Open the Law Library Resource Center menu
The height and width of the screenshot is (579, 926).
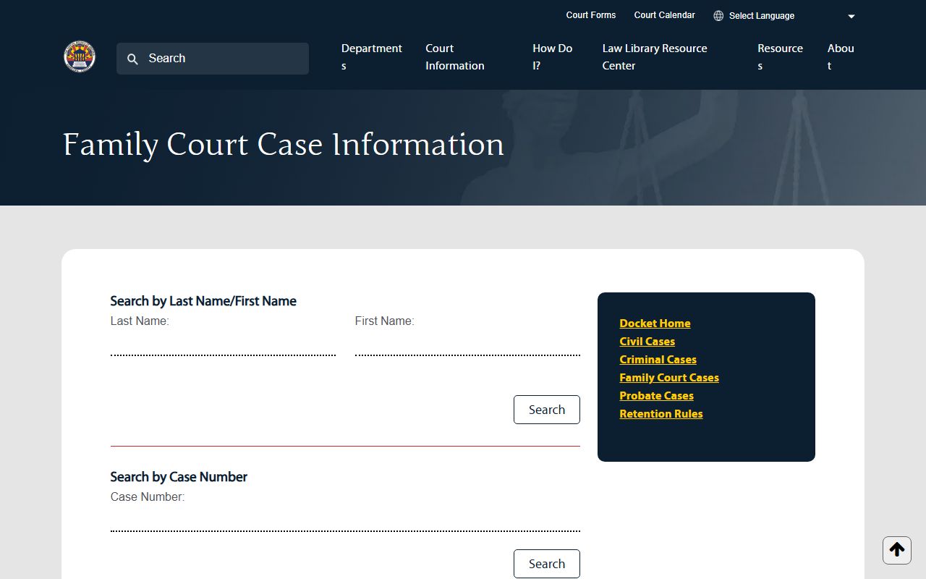655,57
